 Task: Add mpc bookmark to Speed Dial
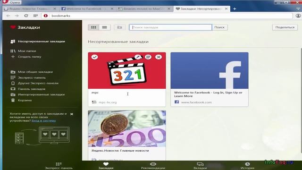pyautogui.click(x=148, y=57)
